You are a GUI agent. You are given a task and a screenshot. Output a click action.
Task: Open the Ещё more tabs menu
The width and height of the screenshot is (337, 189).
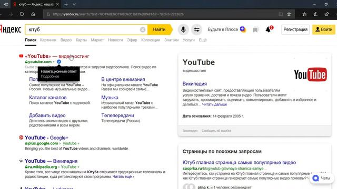tap(203, 40)
